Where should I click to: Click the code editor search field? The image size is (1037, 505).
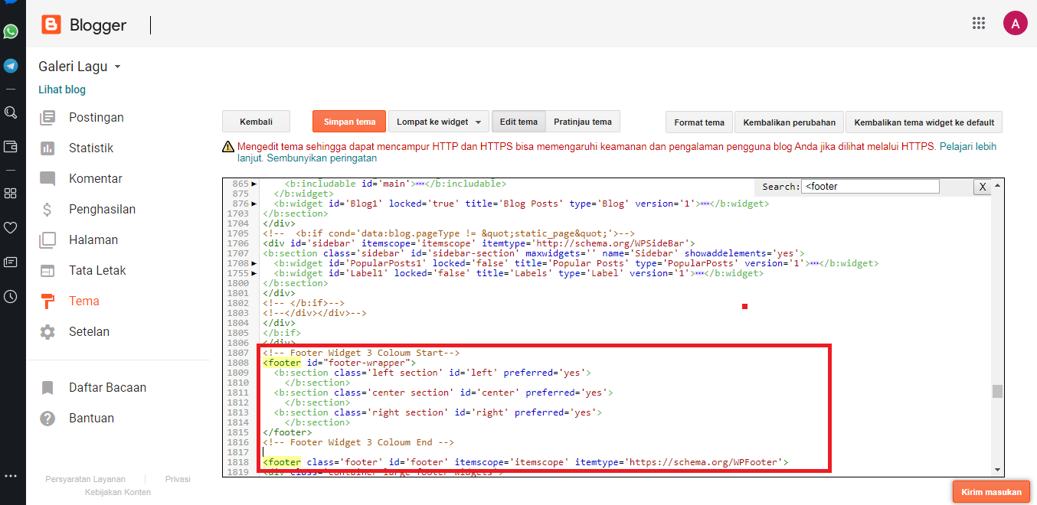[x=869, y=187]
